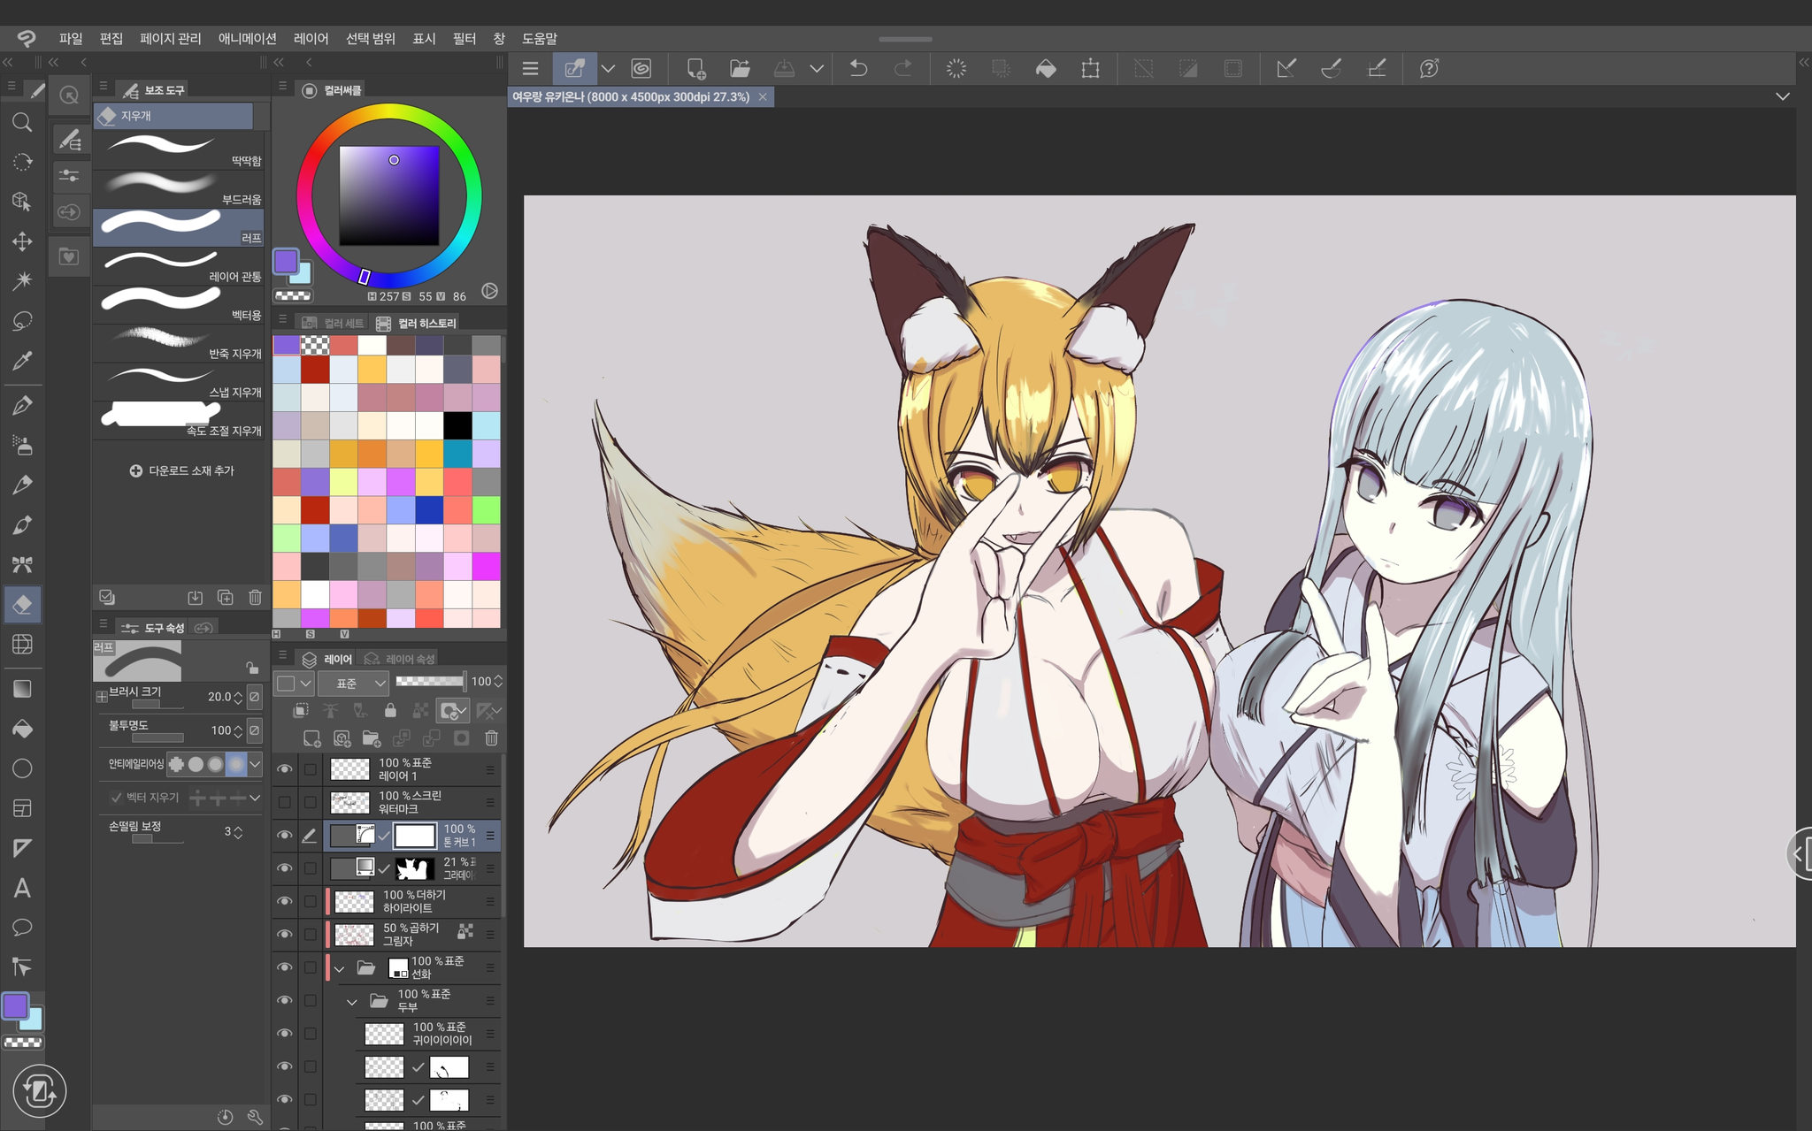
Task: Collapse the 두부 layer folder
Action: pos(352,1001)
